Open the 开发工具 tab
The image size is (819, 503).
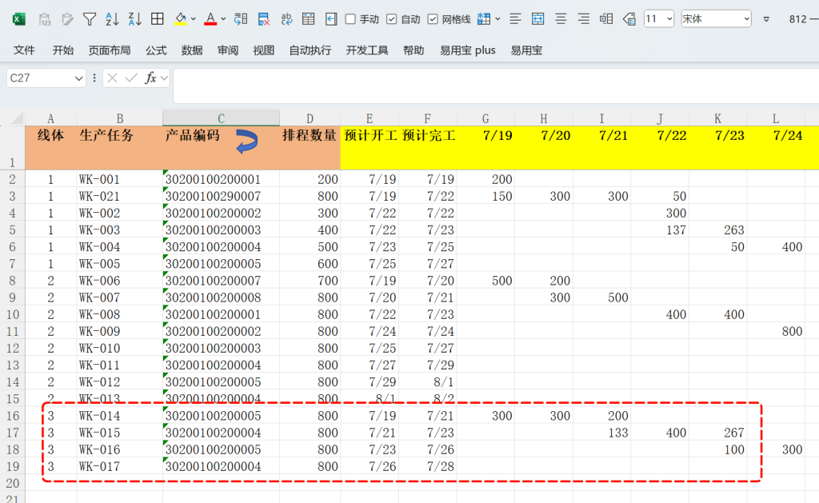pyautogui.click(x=366, y=50)
